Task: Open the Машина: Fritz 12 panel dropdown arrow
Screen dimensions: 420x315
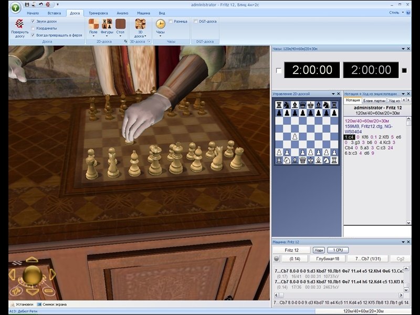Action: click(403, 242)
